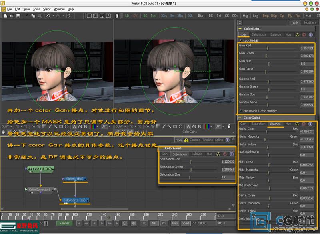320x234 pixels.
Task: Add a Rectangle (Rct) mask tool
Action: pyautogui.click(x=298, y=16)
